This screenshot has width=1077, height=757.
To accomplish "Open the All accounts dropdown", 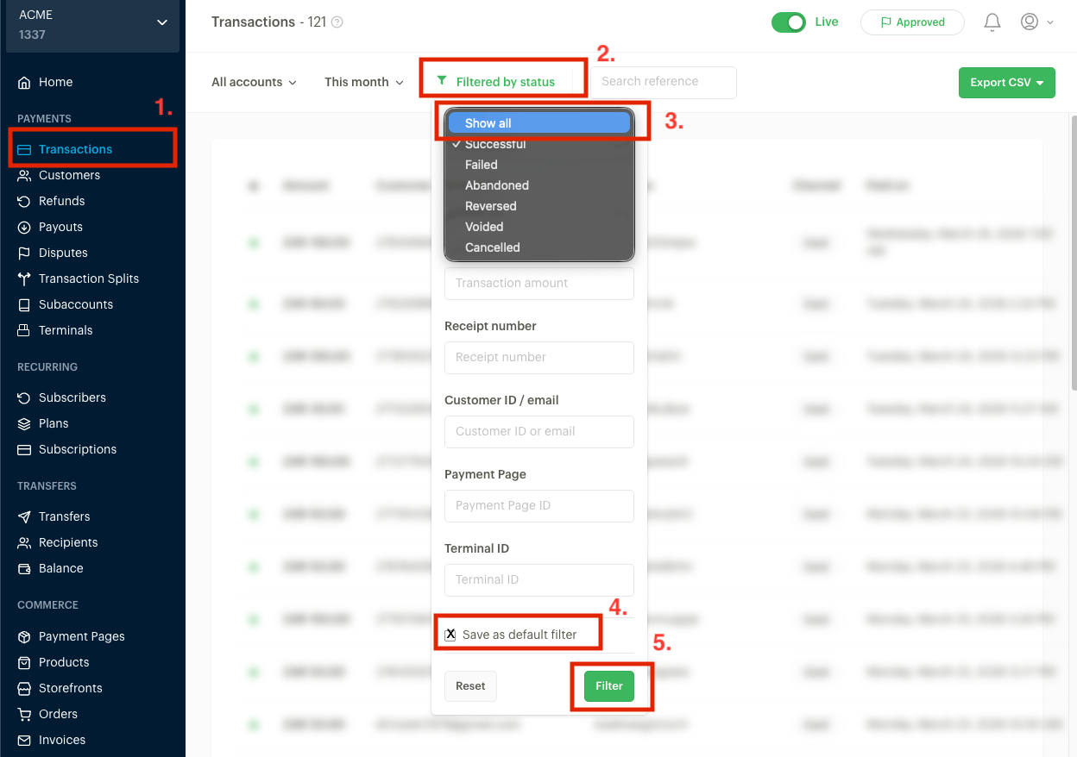I will point(253,82).
